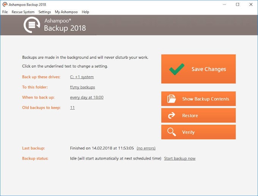The width and height of the screenshot is (258, 196).
Task: Click the 'When to back up:' label
Action: [x=38, y=97]
